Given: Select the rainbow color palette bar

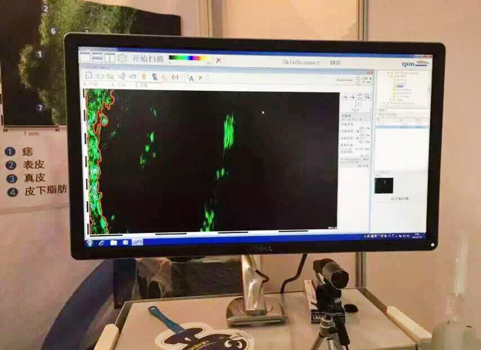Looking at the screenshot, I should [189, 59].
